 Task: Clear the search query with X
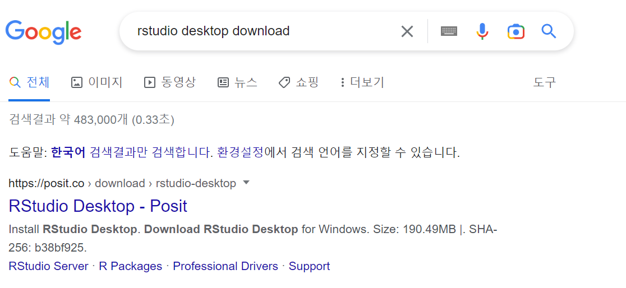click(x=407, y=31)
